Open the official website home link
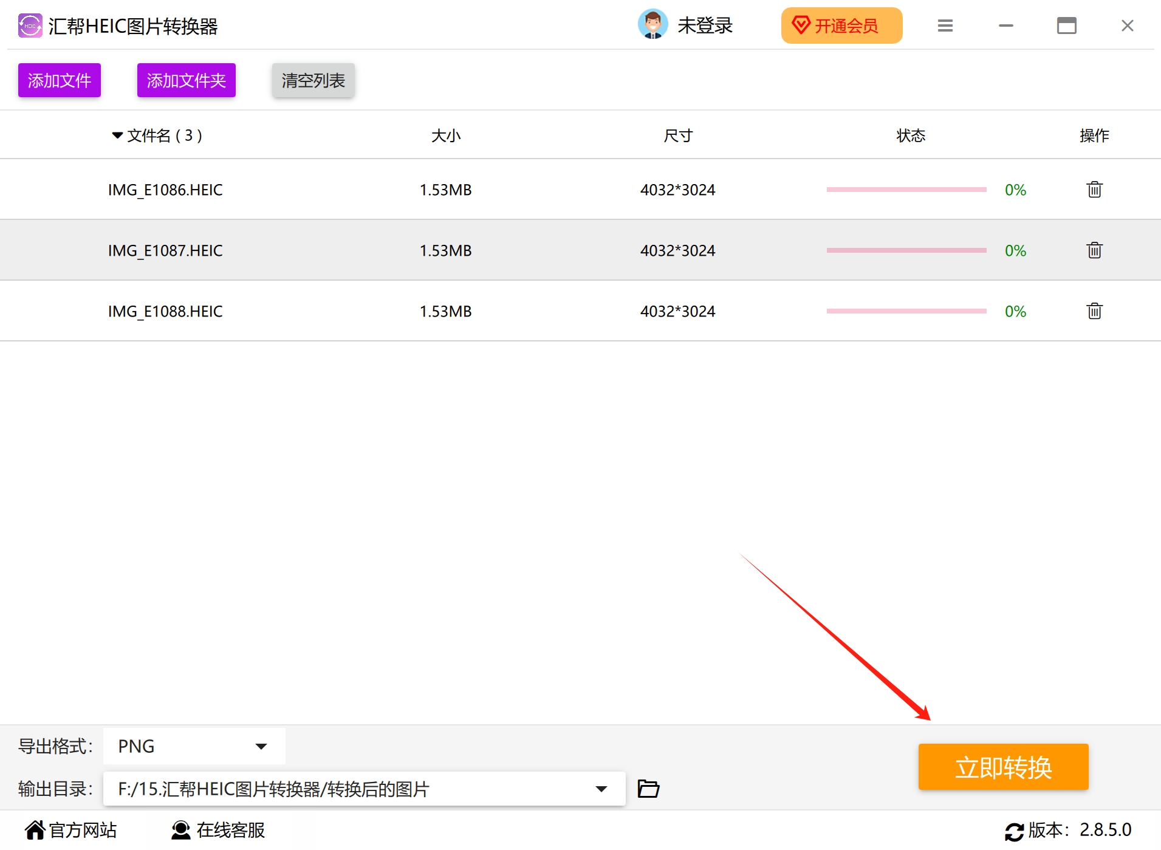Image resolution: width=1161 pixels, height=850 pixels. coord(70,830)
